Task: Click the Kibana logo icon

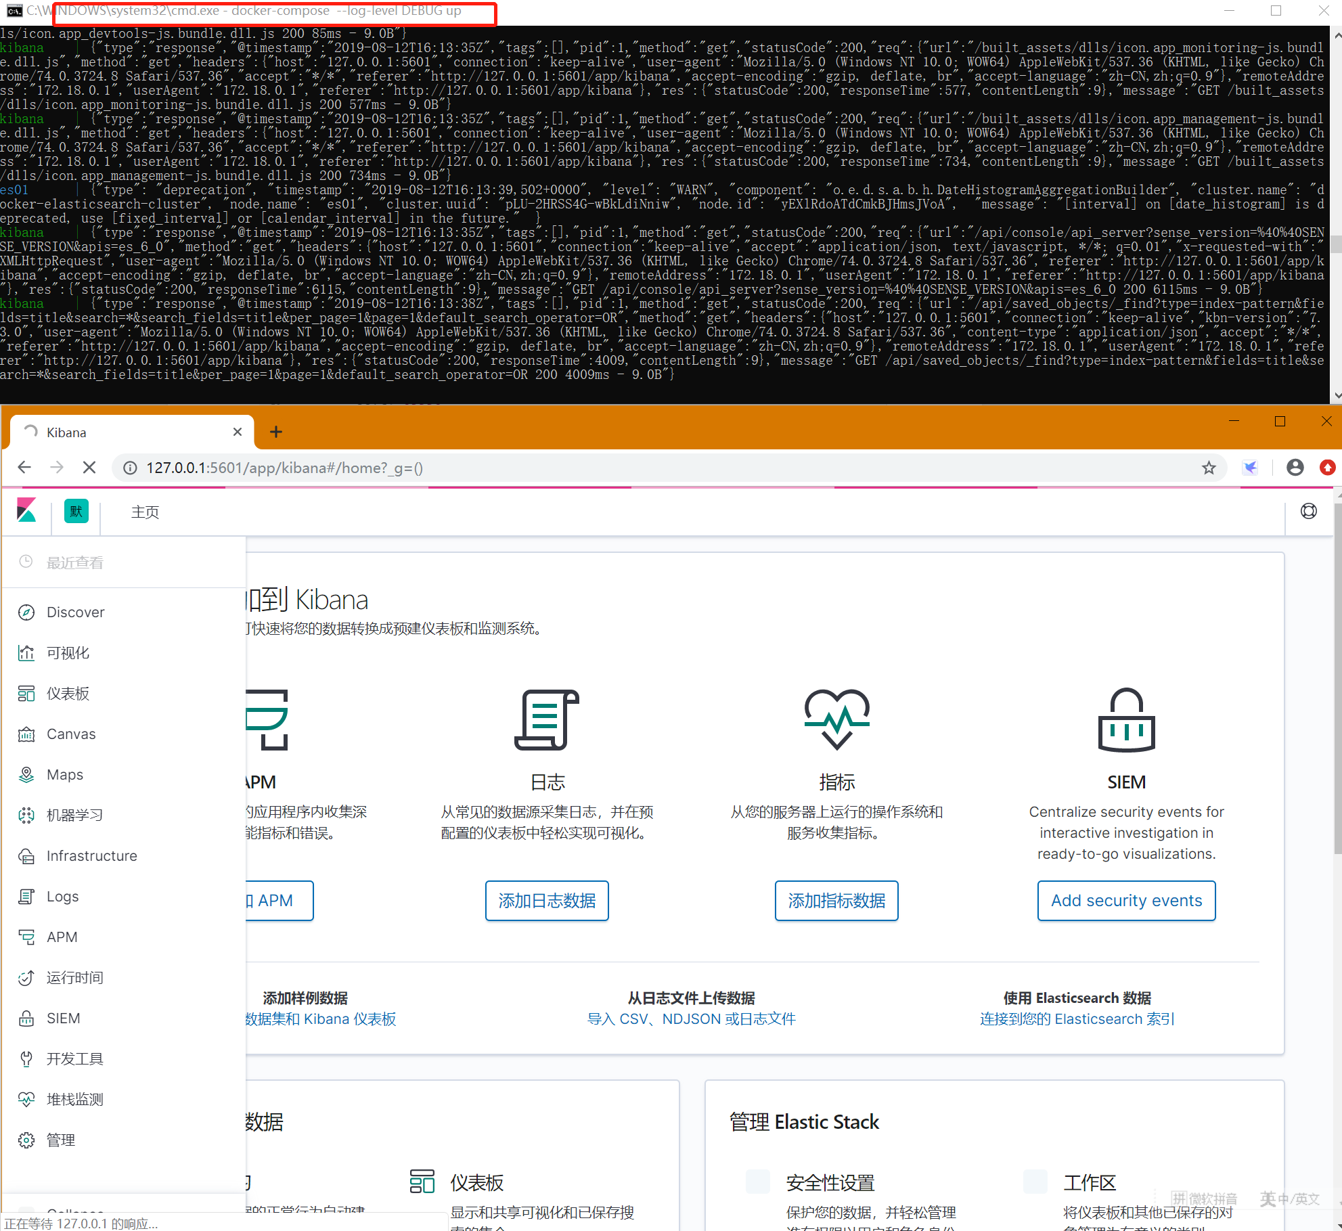Action: point(26,511)
